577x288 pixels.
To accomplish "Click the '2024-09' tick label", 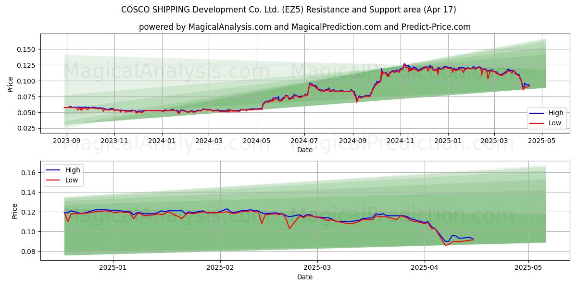I will [352, 141].
